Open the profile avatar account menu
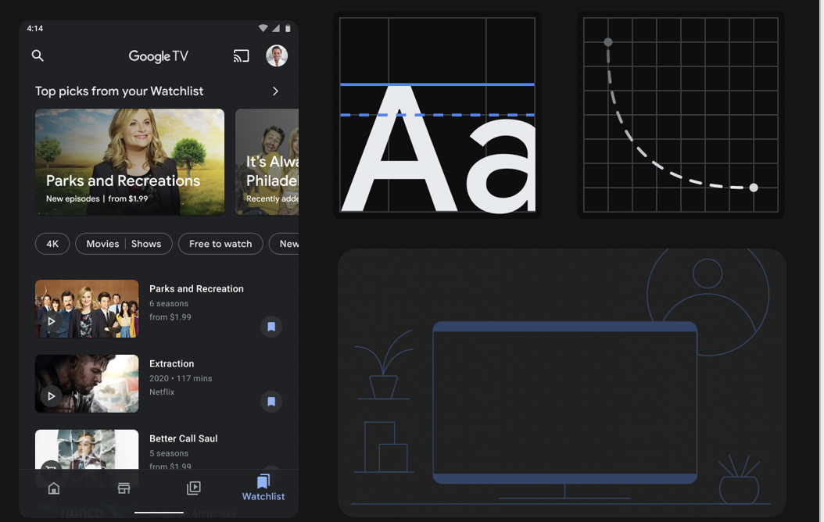The width and height of the screenshot is (824, 522). click(x=277, y=55)
